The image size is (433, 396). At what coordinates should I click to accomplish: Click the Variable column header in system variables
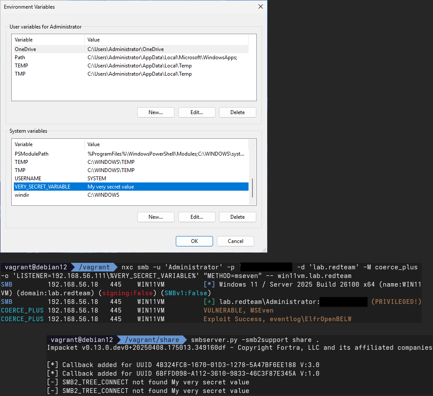tap(48, 144)
